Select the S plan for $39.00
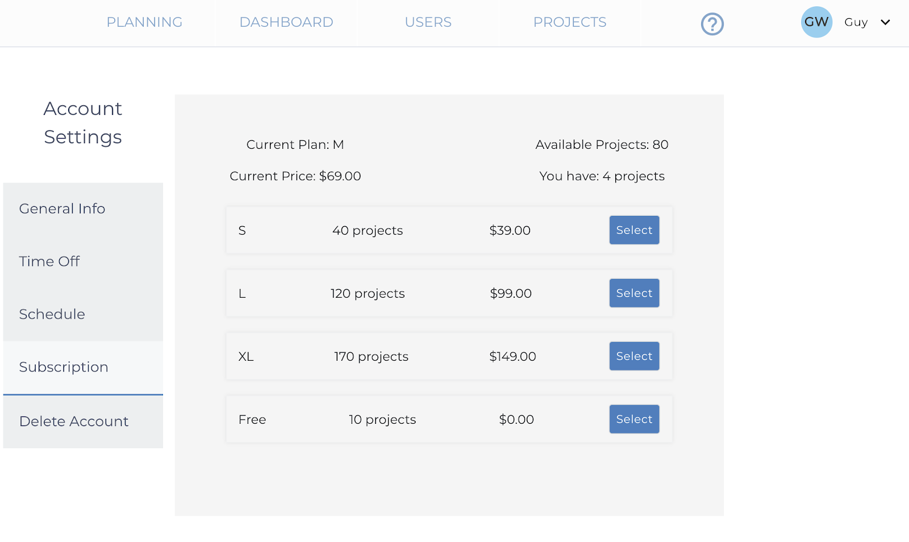The width and height of the screenshot is (909, 542). coord(634,230)
